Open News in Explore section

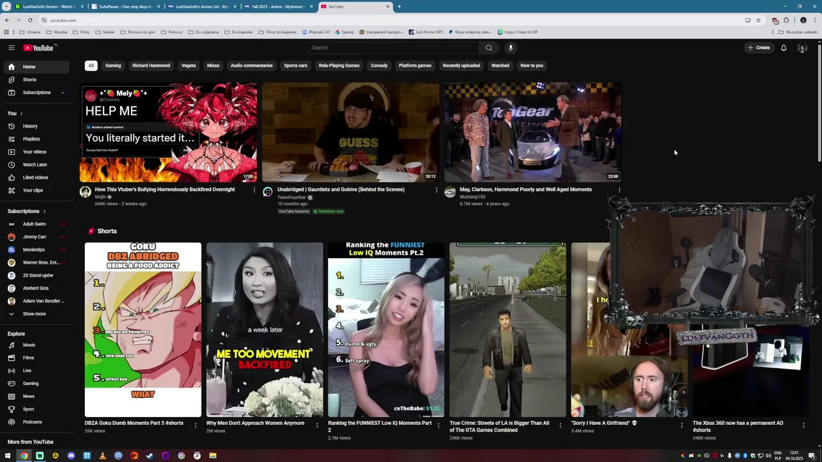[37, 397]
